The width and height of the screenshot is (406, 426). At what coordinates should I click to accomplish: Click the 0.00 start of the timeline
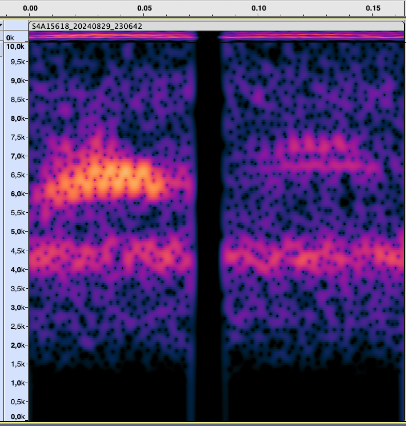pos(30,8)
